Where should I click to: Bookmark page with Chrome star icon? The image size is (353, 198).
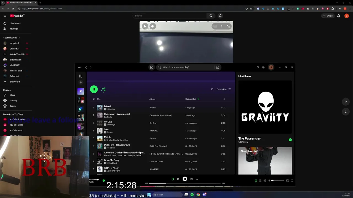251,9
